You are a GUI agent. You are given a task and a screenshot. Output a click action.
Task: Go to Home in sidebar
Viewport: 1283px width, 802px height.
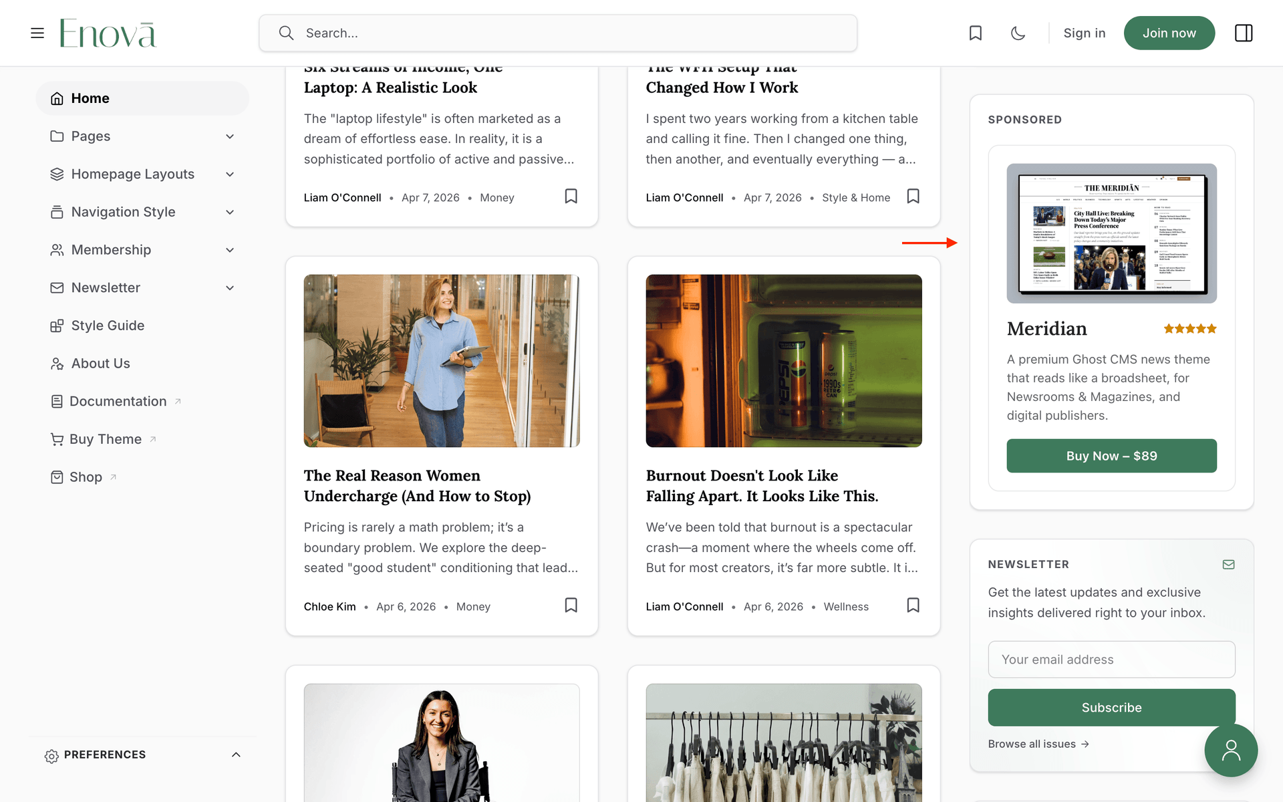142,98
